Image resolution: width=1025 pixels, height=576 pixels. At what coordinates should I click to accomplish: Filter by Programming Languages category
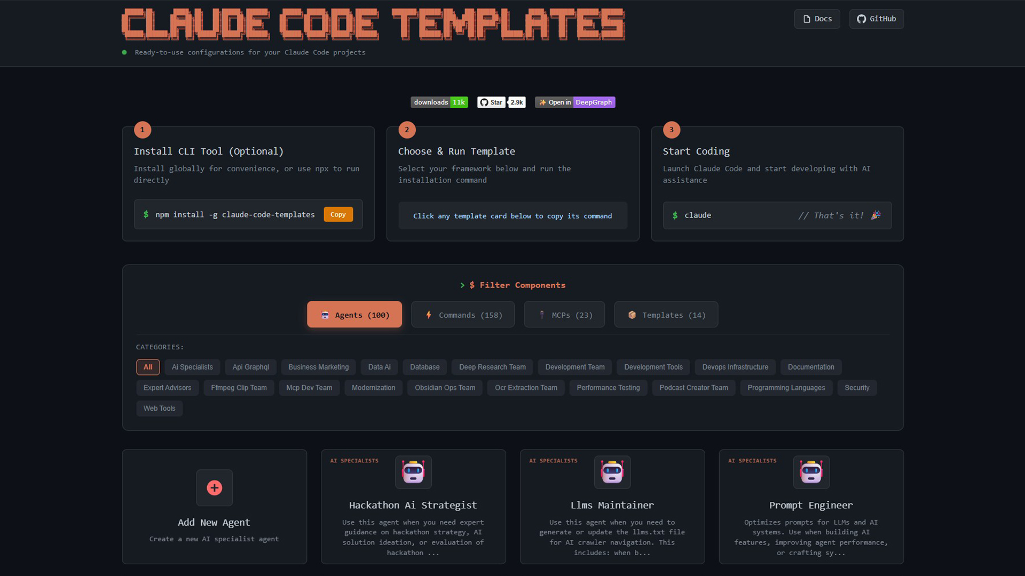point(786,388)
